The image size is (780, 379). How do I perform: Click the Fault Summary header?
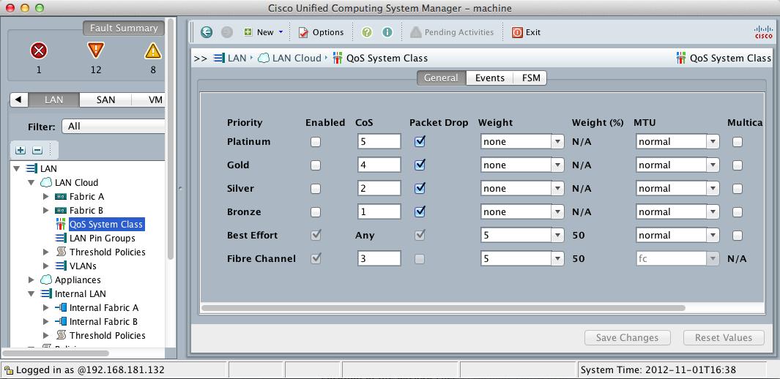coord(123,29)
